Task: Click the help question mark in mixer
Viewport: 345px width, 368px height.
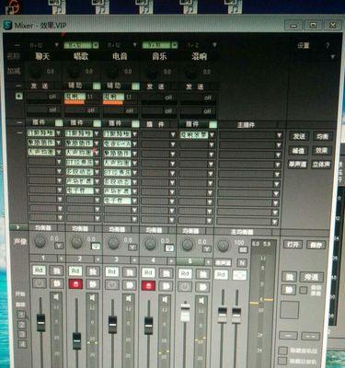Action: tap(328, 46)
